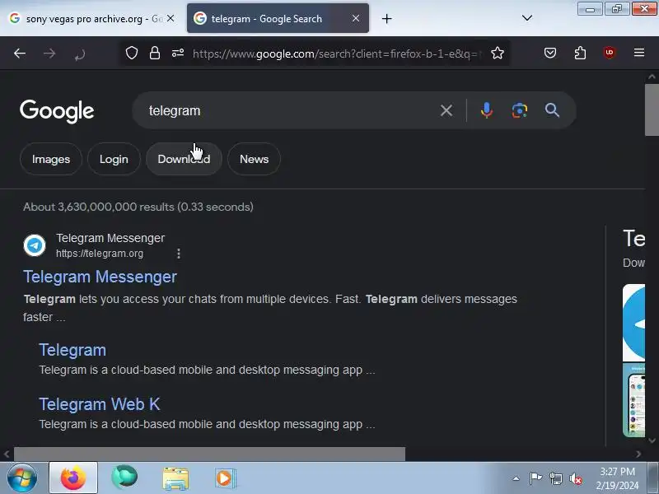Open the list all tabs dropdown
Screen dimensions: 659x494
pos(526,18)
